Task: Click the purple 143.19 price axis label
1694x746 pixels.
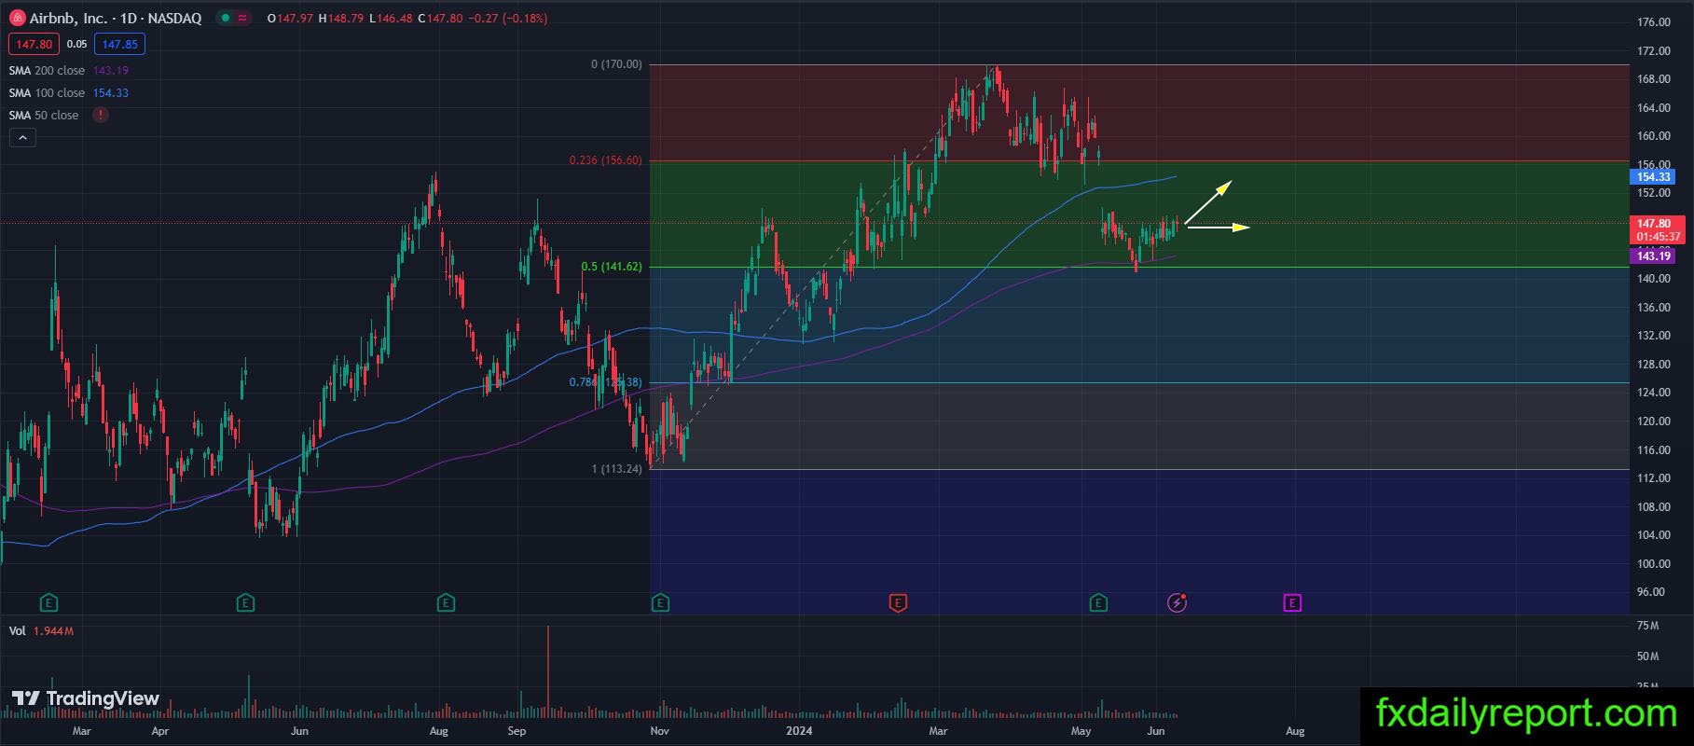Action: coord(1653,256)
